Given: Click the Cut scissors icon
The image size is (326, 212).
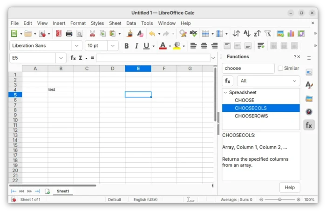Looking at the screenshot, I should click(92, 34).
